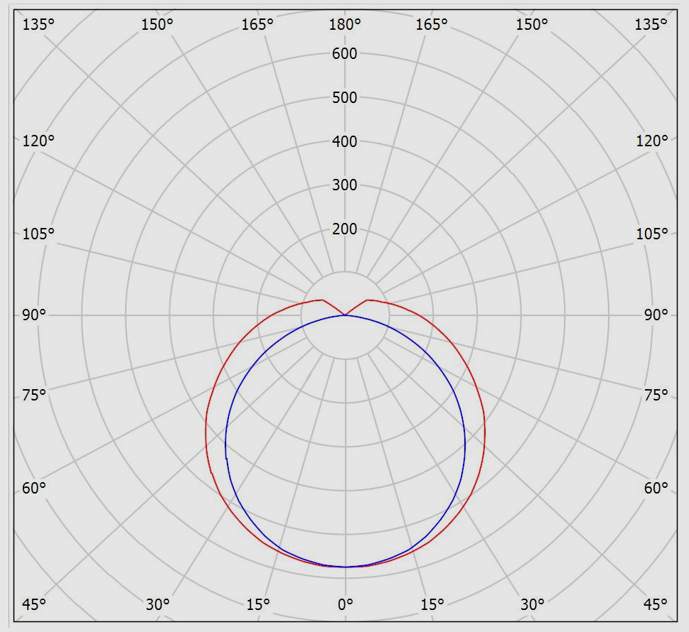Select the 300 radial scale label

click(344, 185)
